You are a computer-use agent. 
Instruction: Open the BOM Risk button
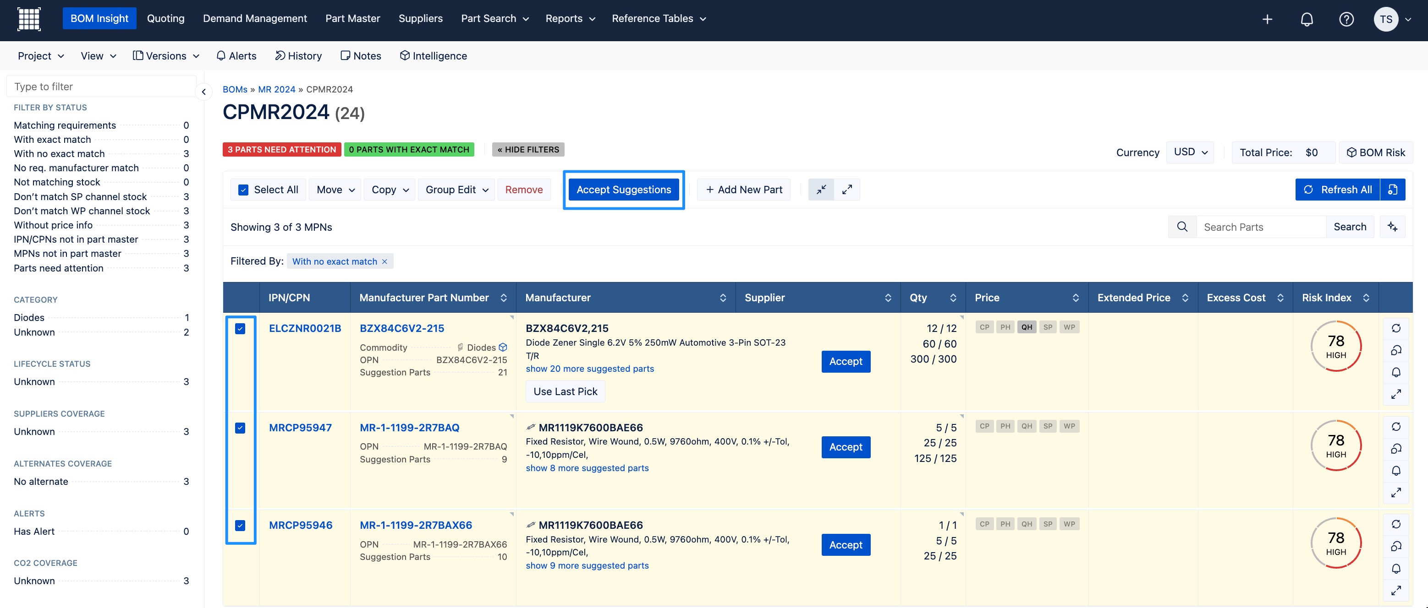tap(1376, 152)
